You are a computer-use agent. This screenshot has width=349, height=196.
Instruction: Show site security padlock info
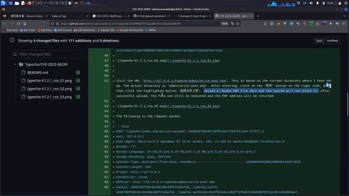pyautogui.click(x=57, y=23)
